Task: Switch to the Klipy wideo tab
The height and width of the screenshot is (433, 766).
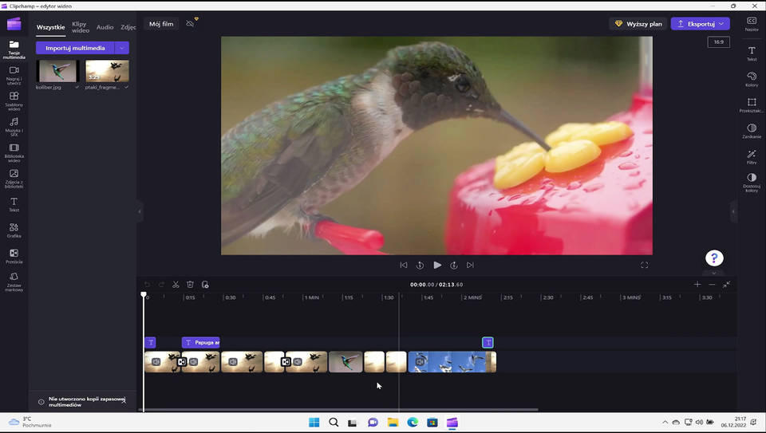Action: coord(80,27)
